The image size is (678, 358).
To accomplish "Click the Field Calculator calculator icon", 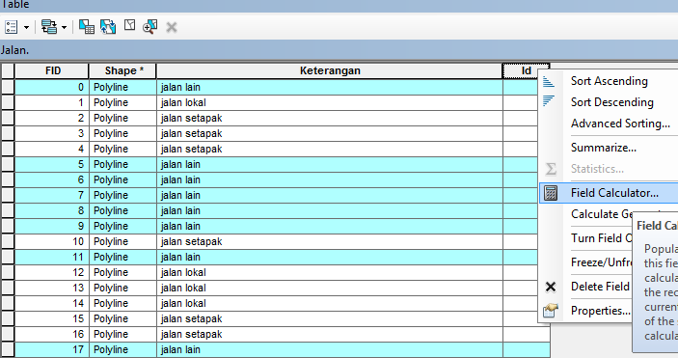I will 551,193.
